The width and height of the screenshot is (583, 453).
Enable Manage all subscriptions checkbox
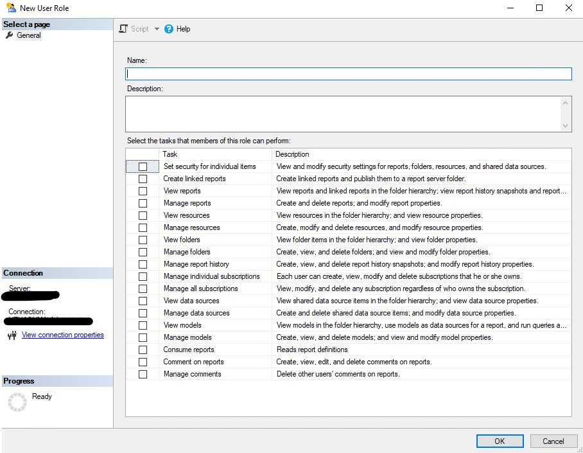pyautogui.click(x=143, y=289)
